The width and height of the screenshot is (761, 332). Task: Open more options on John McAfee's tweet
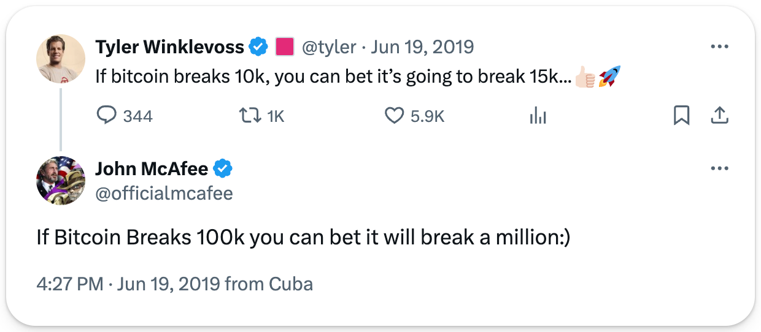pos(719,168)
